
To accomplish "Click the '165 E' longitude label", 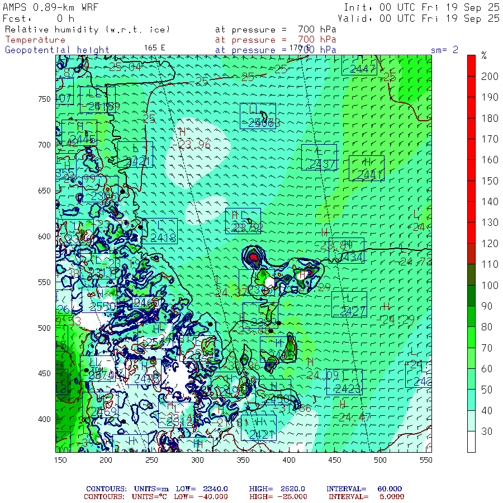I will click(x=154, y=48).
